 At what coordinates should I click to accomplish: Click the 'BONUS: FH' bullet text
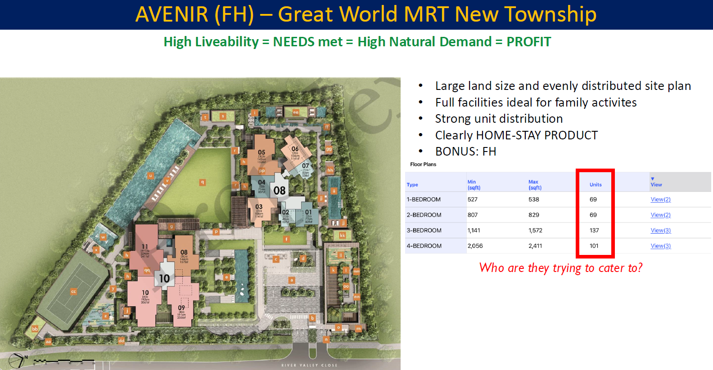[x=466, y=152]
